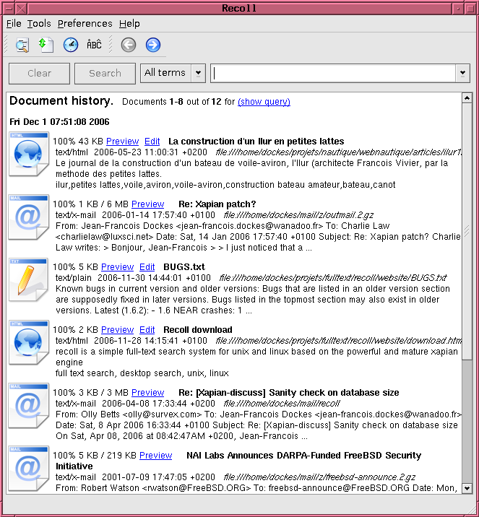Go to previous results page arrow
This screenshot has width=479, height=517.
[x=129, y=45]
